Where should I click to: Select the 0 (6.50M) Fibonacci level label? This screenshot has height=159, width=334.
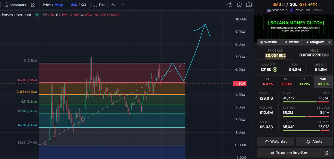pos(31,60)
